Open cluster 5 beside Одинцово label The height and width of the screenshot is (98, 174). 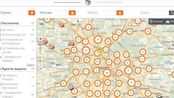(x=64, y=83)
